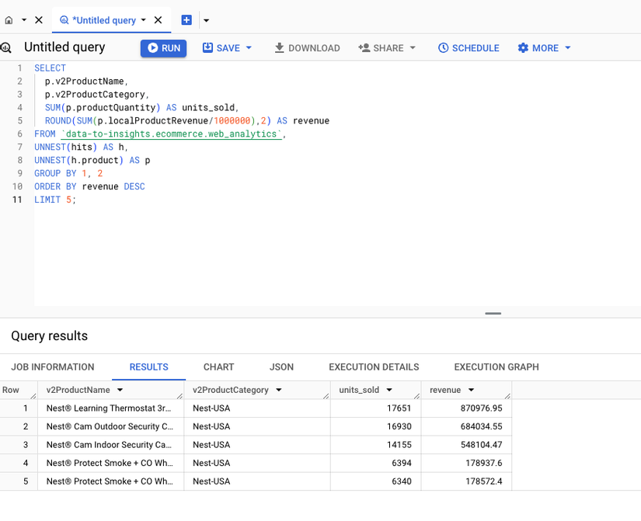Open the revenue column dropdown arrow
The width and height of the screenshot is (641, 521).
[471, 390]
